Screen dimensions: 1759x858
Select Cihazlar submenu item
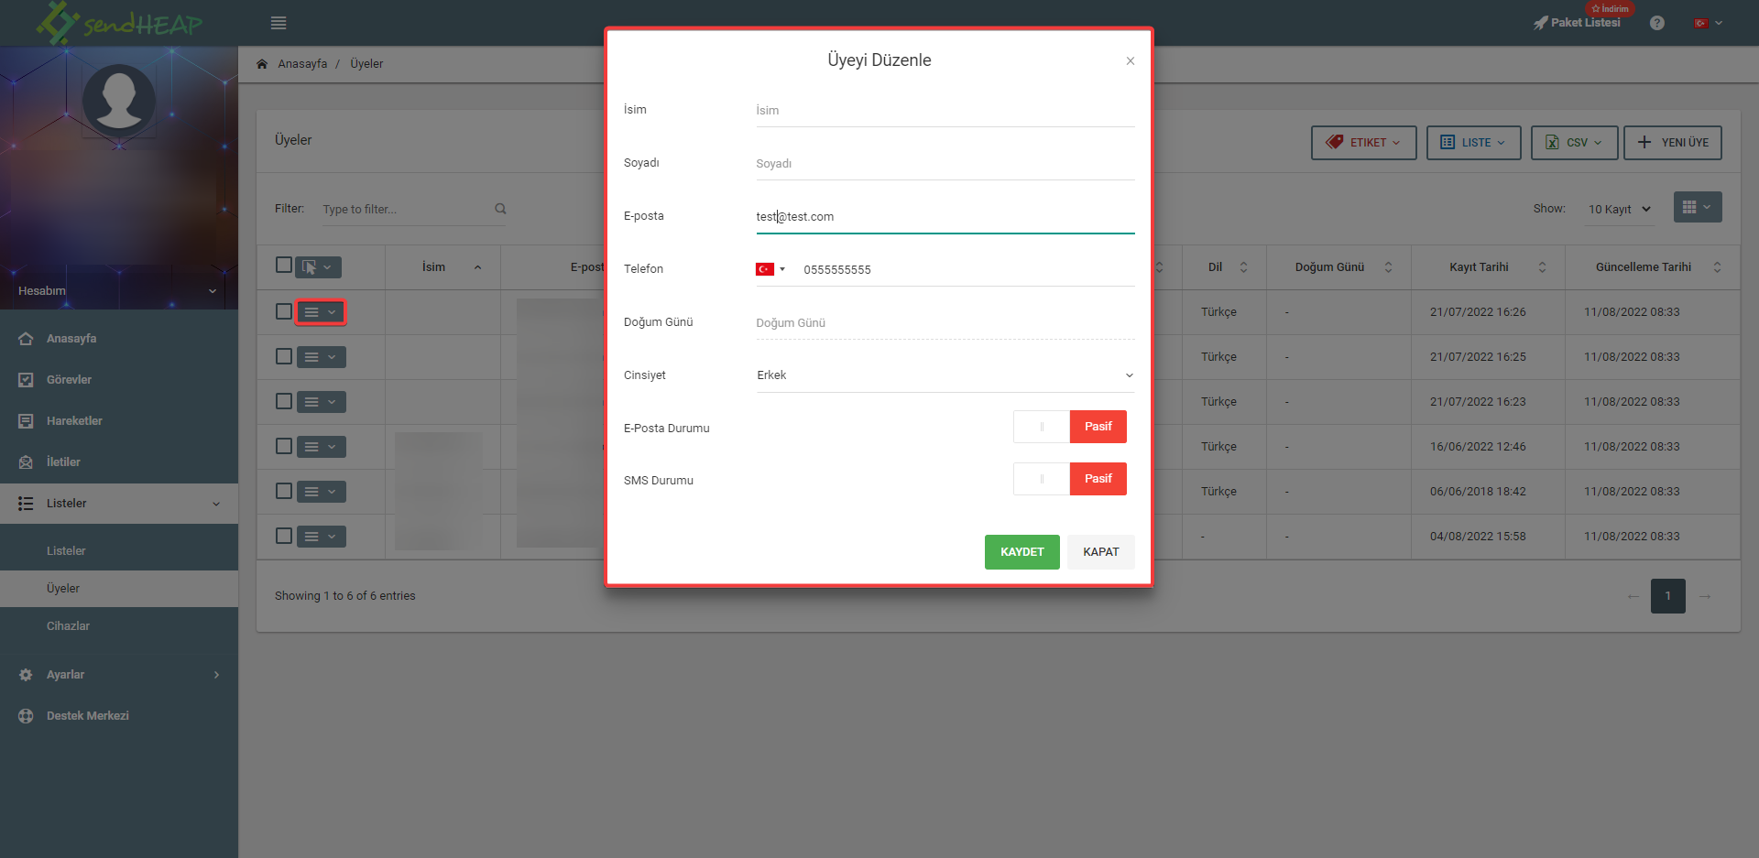pyautogui.click(x=119, y=626)
